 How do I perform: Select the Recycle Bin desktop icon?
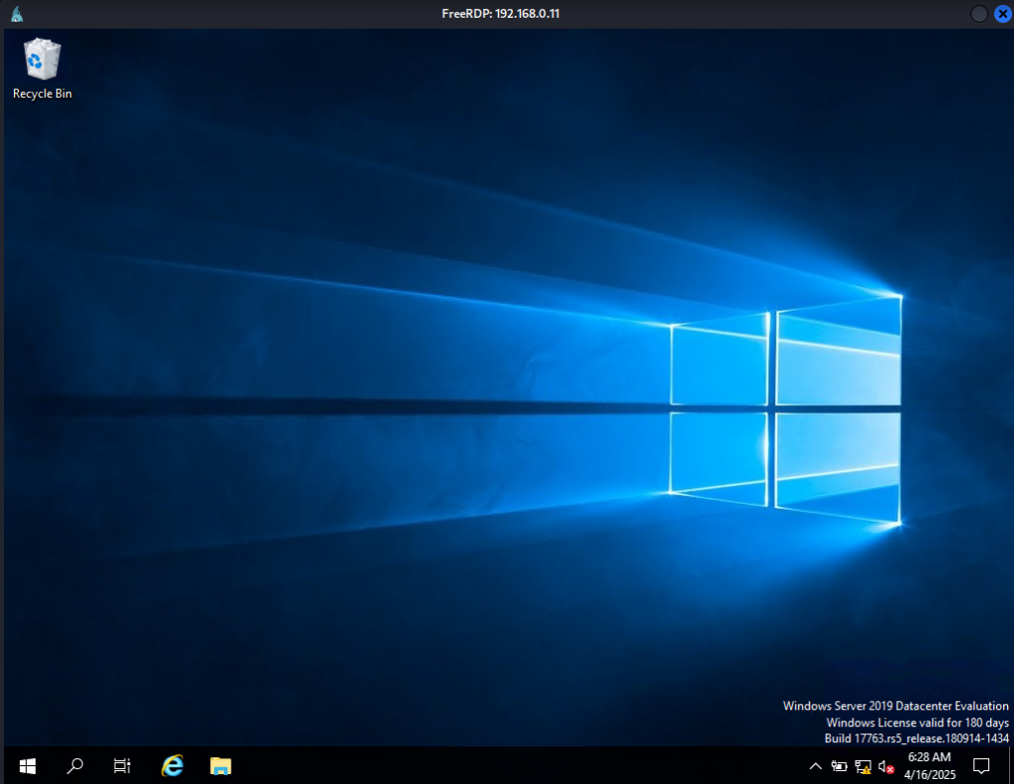(x=42, y=69)
